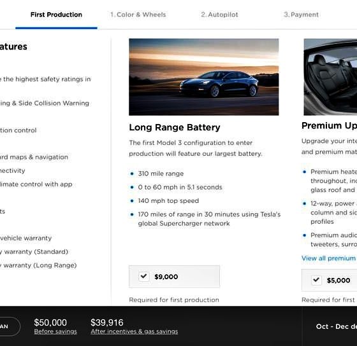Click the premium interior seats image
Screen dimensions: 357x346
pos(330,77)
